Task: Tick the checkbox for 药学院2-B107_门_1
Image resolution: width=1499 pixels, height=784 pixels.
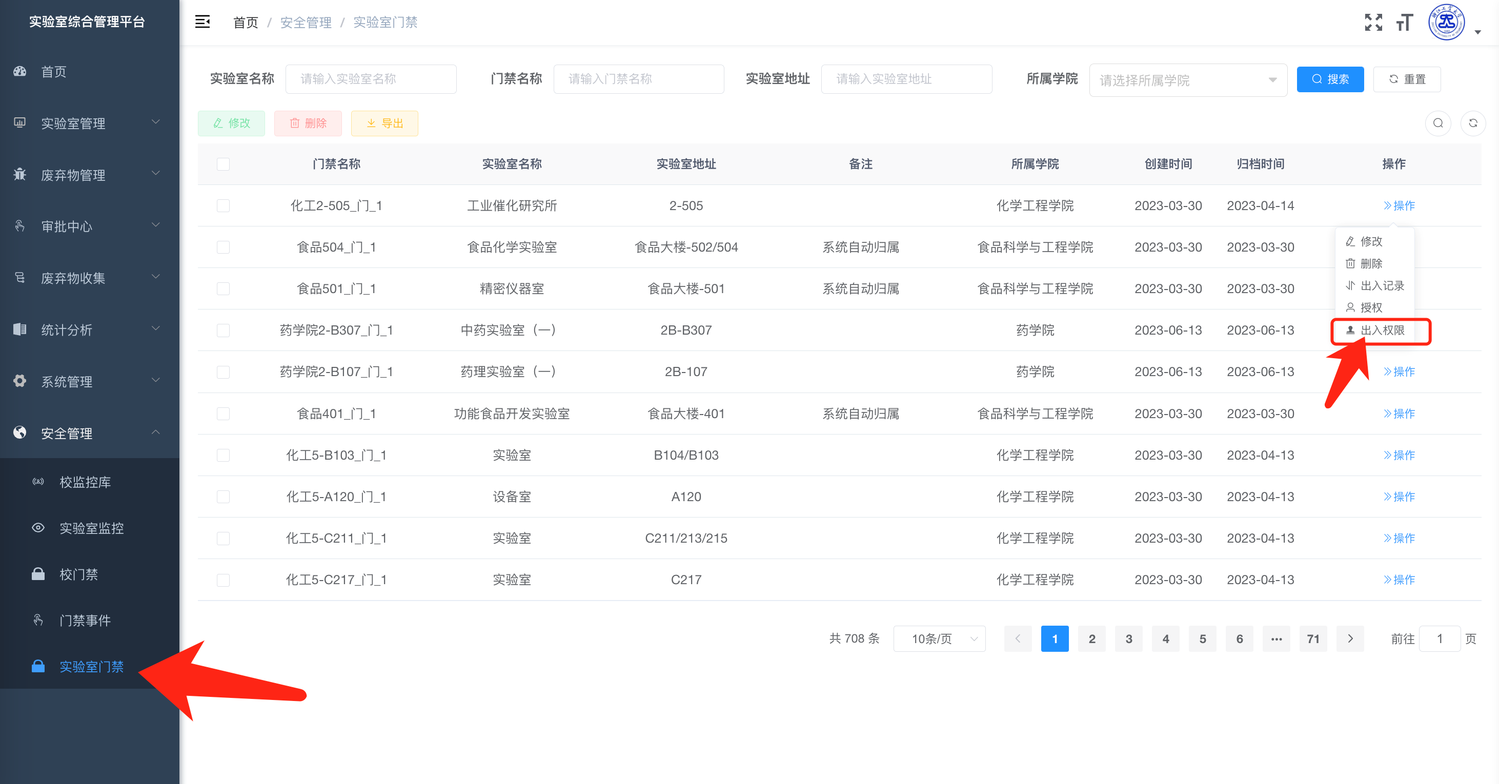Action: [223, 372]
